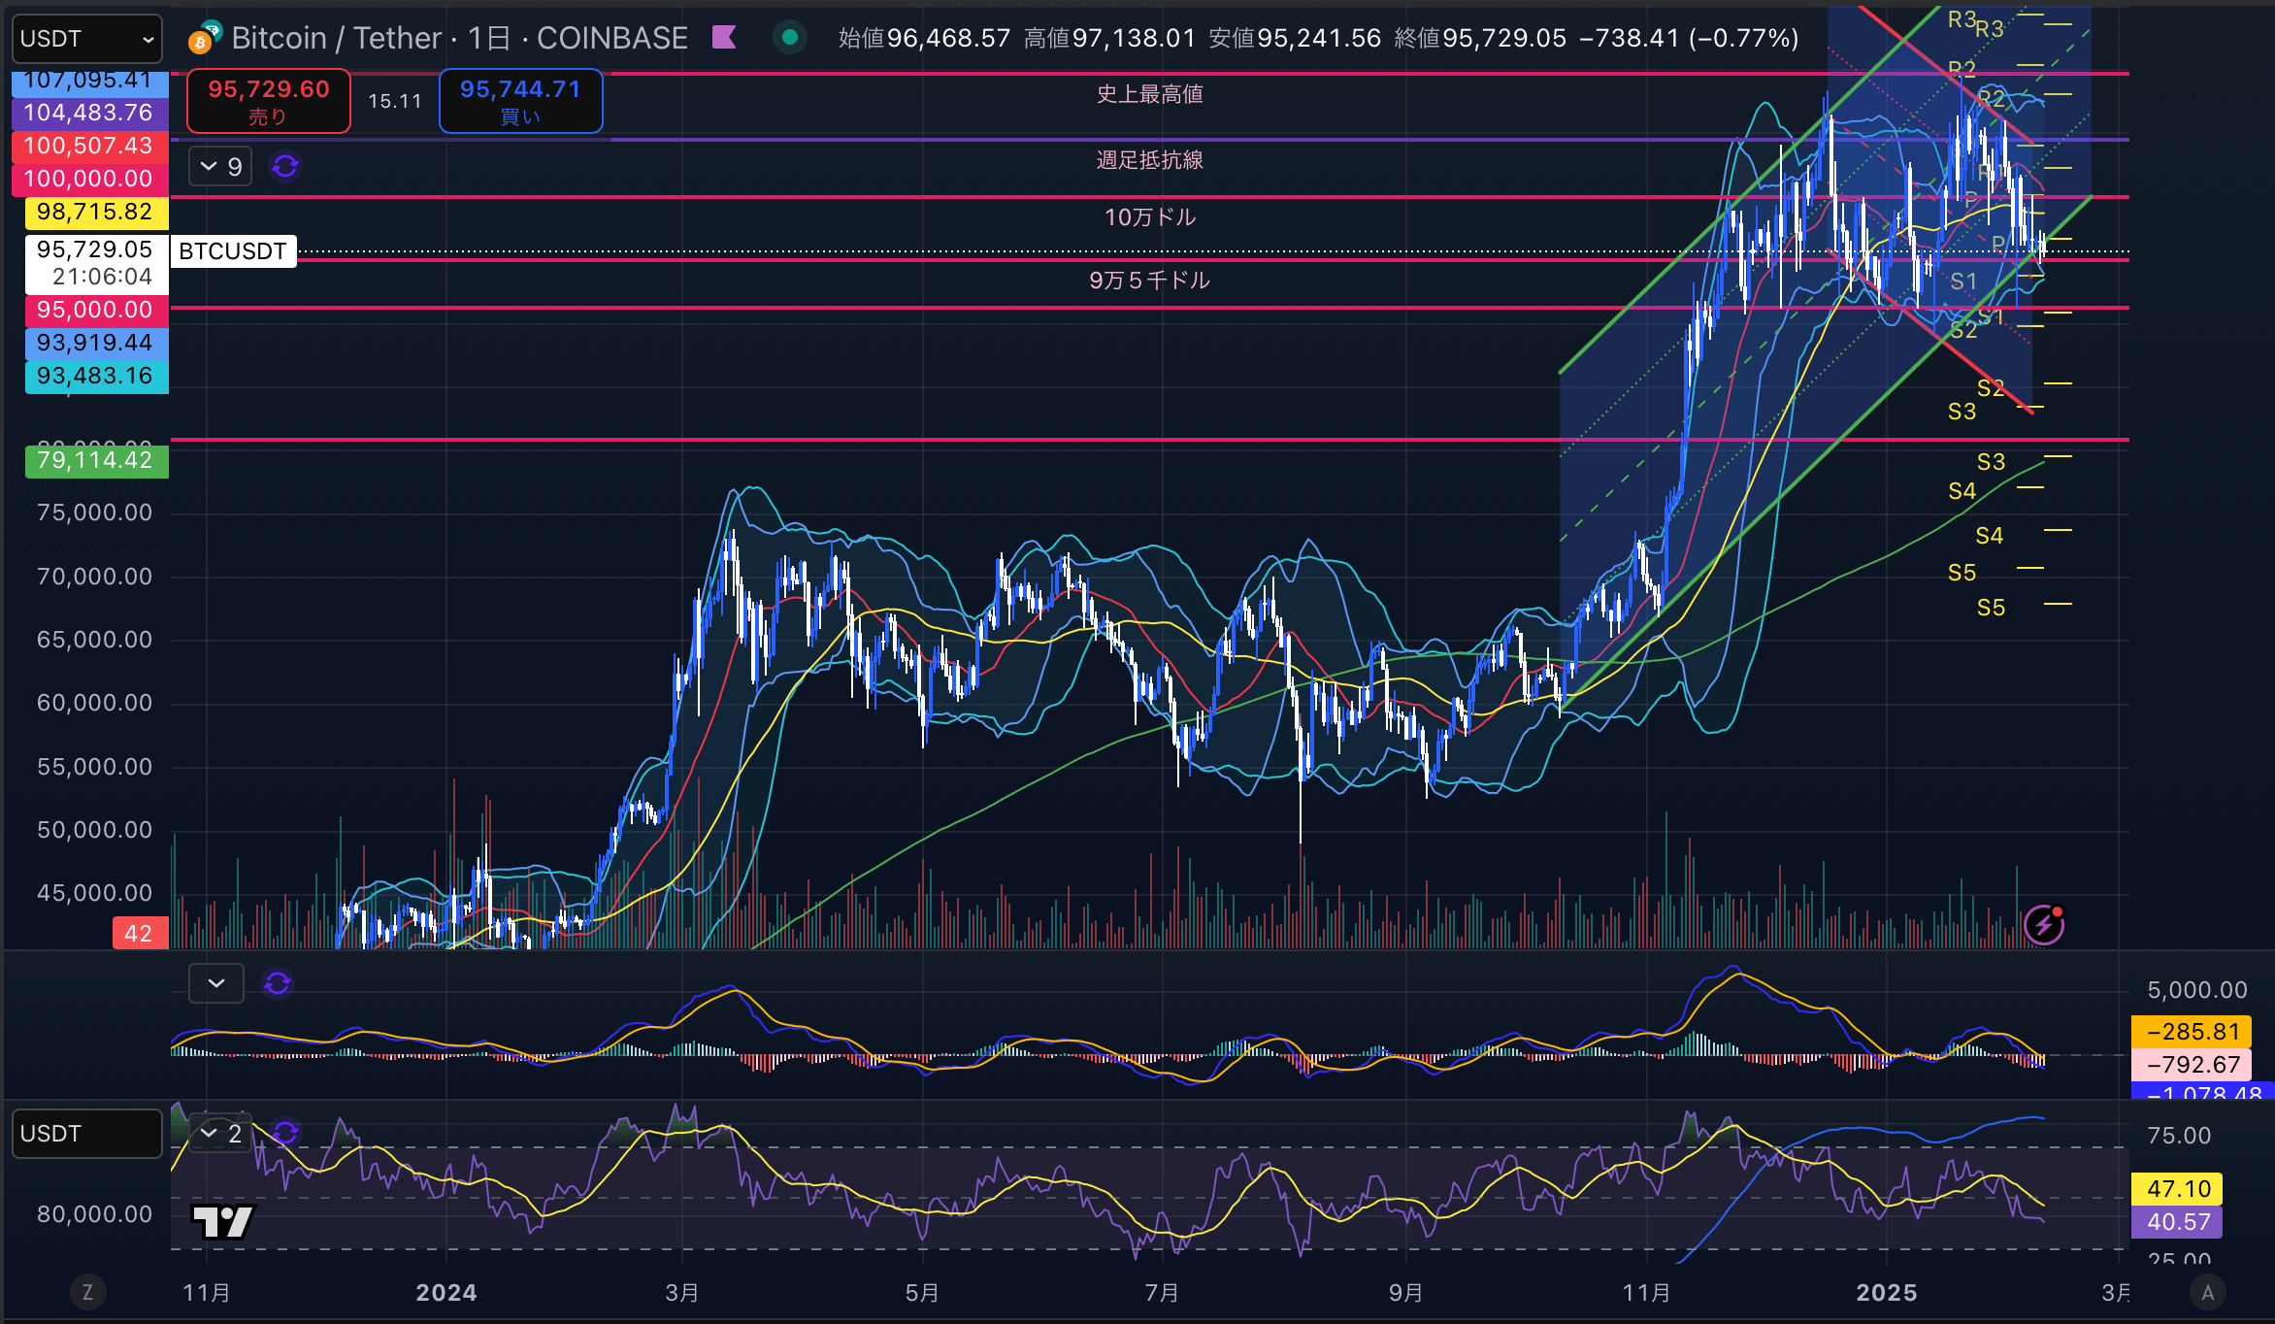This screenshot has height=1324, width=2275.
Task: Click the A auto-scale button
Action: pos(2208,1292)
